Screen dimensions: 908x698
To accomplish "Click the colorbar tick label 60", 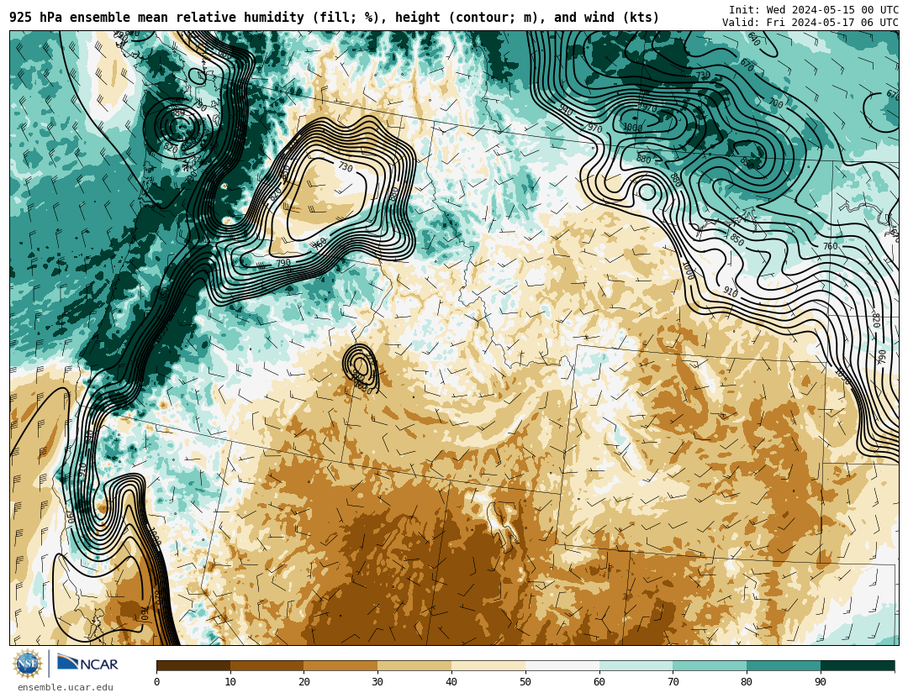I will (599, 682).
